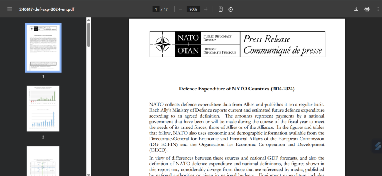Click the NATO compass star logo
The height and width of the screenshot is (176, 382).
[163, 44]
